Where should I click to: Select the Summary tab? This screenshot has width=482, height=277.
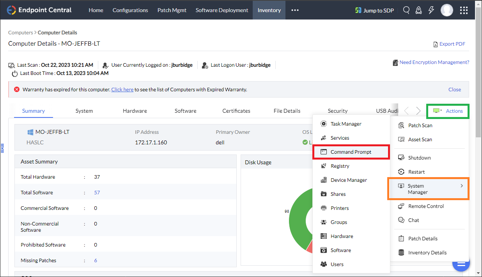[x=34, y=111]
